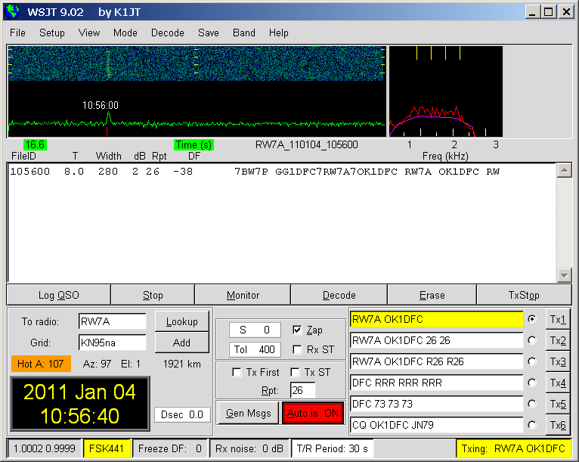This screenshot has width=579, height=462.
Task: Select radio button for DFC 73 message
Action: pyautogui.click(x=531, y=404)
